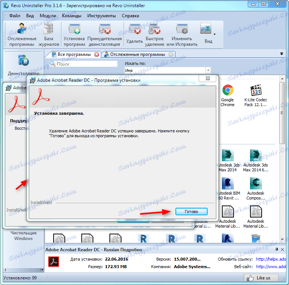Click install date value 22.06.2016
The width and height of the screenshot is (289, 285).
117,259
